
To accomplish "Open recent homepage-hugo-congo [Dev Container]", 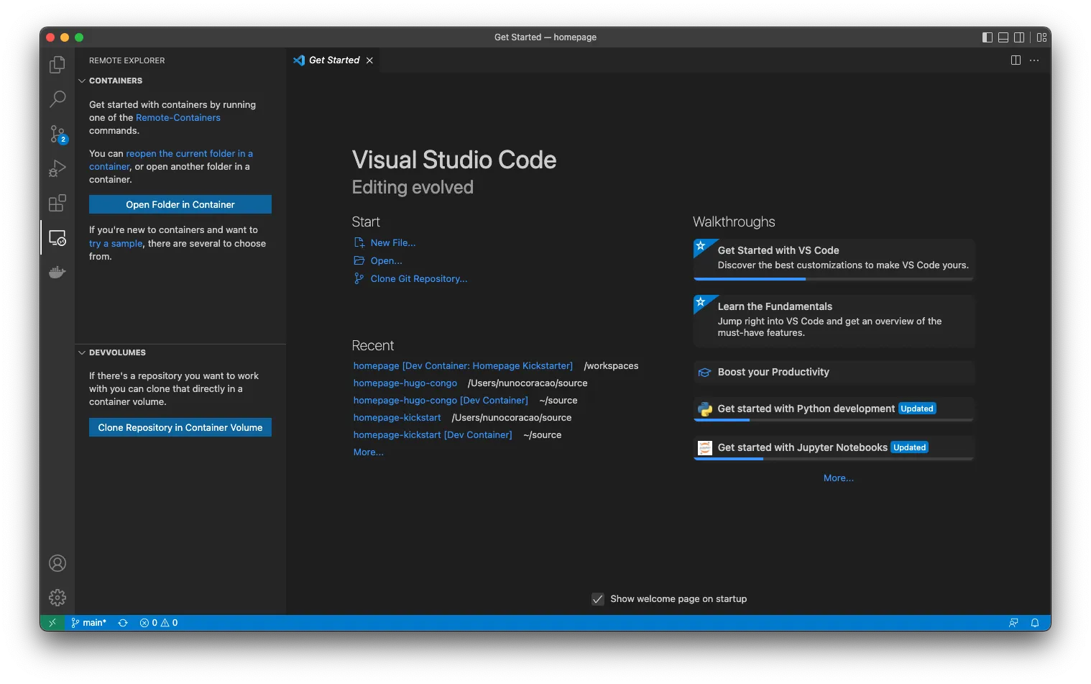I will [441, 401].
